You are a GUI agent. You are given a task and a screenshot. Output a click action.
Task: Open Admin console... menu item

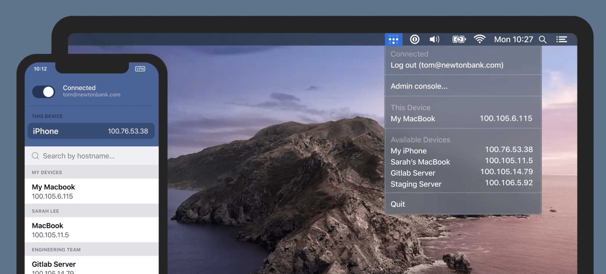click(419, 86)
